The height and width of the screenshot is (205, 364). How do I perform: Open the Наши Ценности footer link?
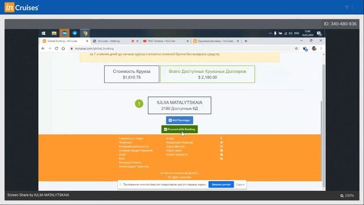coord(177,154)
